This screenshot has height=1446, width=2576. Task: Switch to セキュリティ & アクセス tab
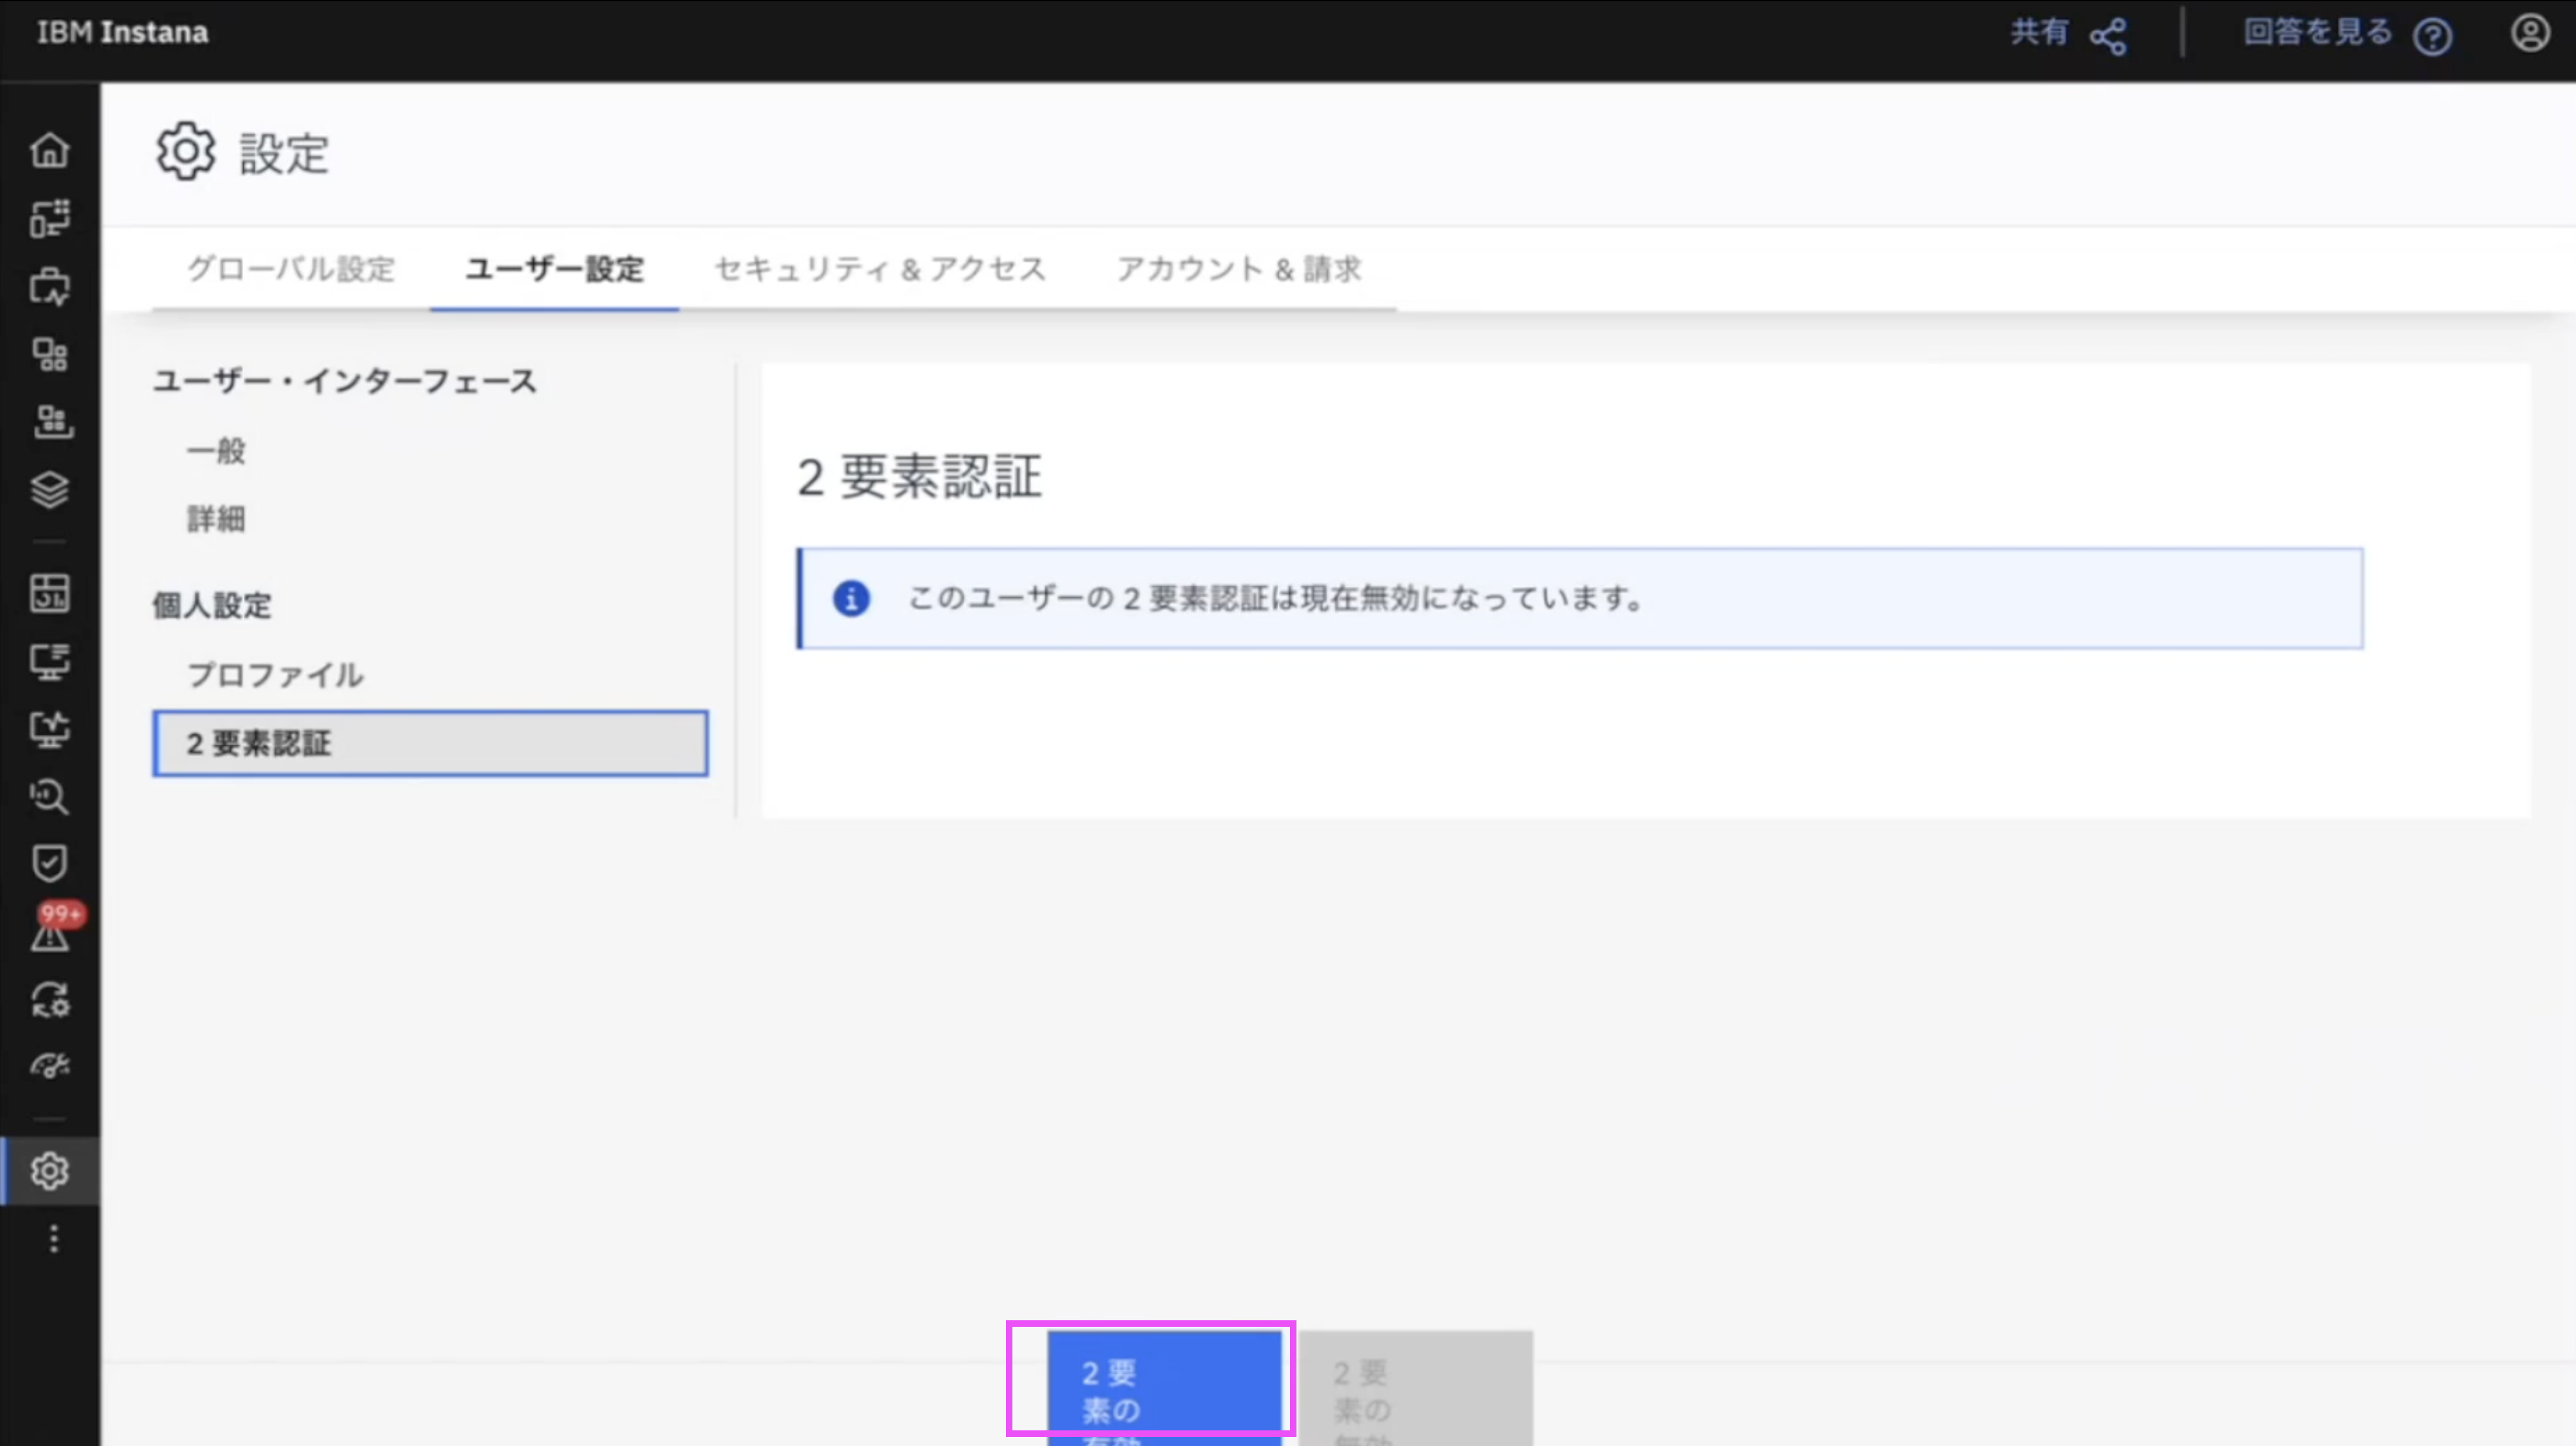pos(880,269)
